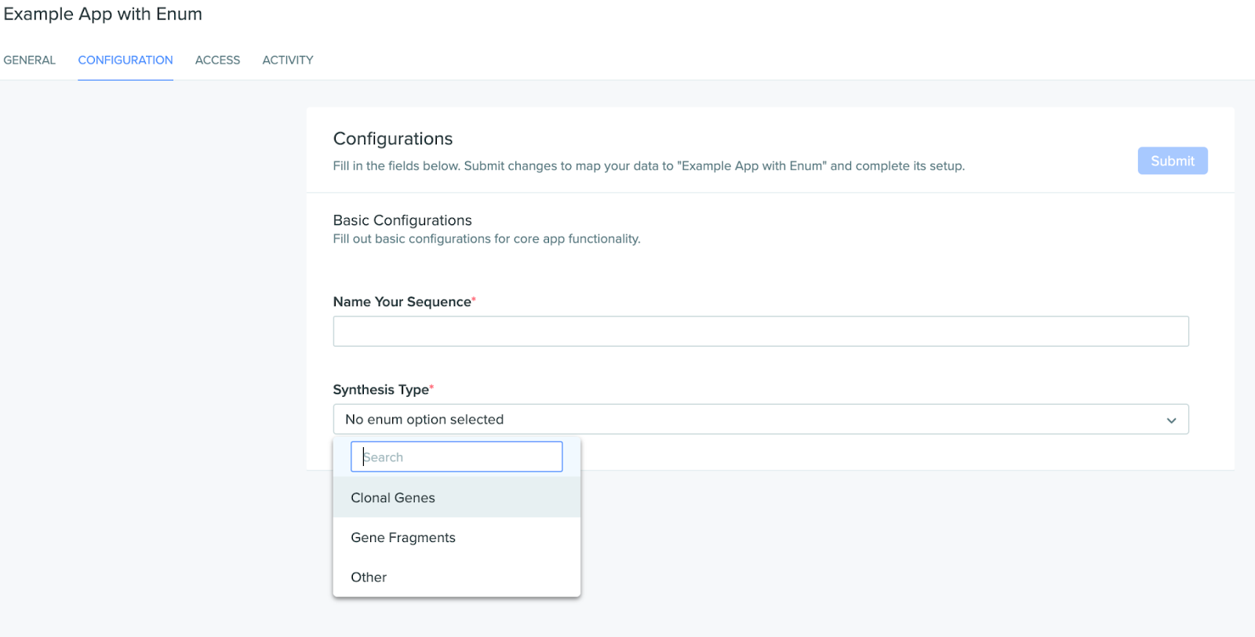This screenshot has width=1255, height=637.
Task: Click the Configurations heading
Action: [393, 139]
